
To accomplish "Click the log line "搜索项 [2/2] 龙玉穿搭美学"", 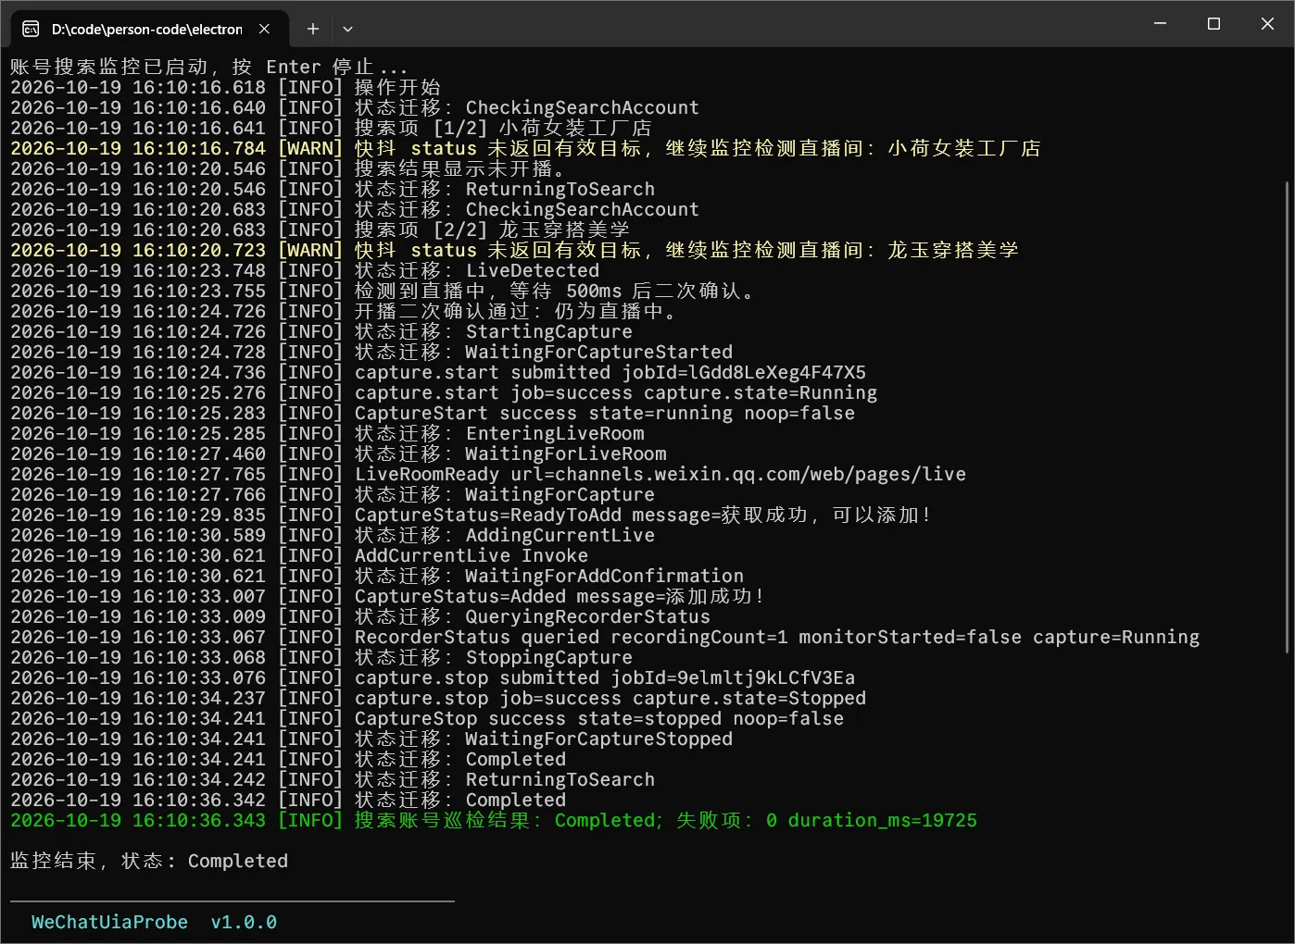I will pos(320,230).
